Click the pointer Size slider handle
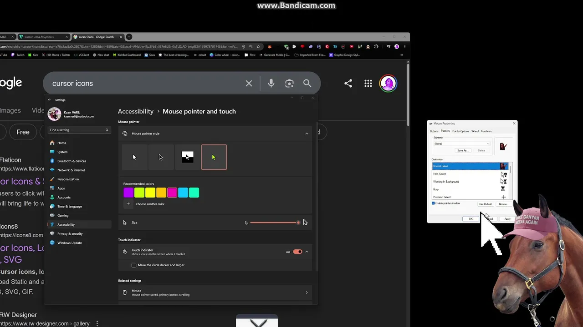Viewport: 583px width, 327px height. [x=298, y=223]
